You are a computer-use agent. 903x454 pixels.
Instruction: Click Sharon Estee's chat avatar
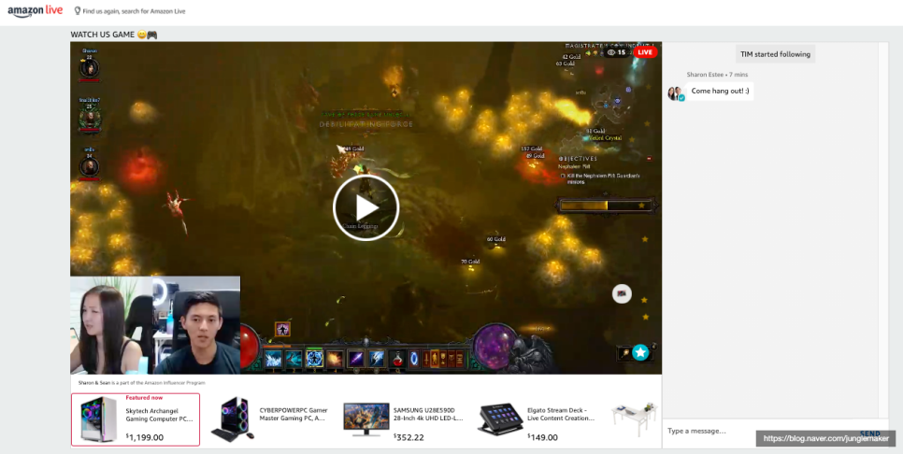coord(676,93)
